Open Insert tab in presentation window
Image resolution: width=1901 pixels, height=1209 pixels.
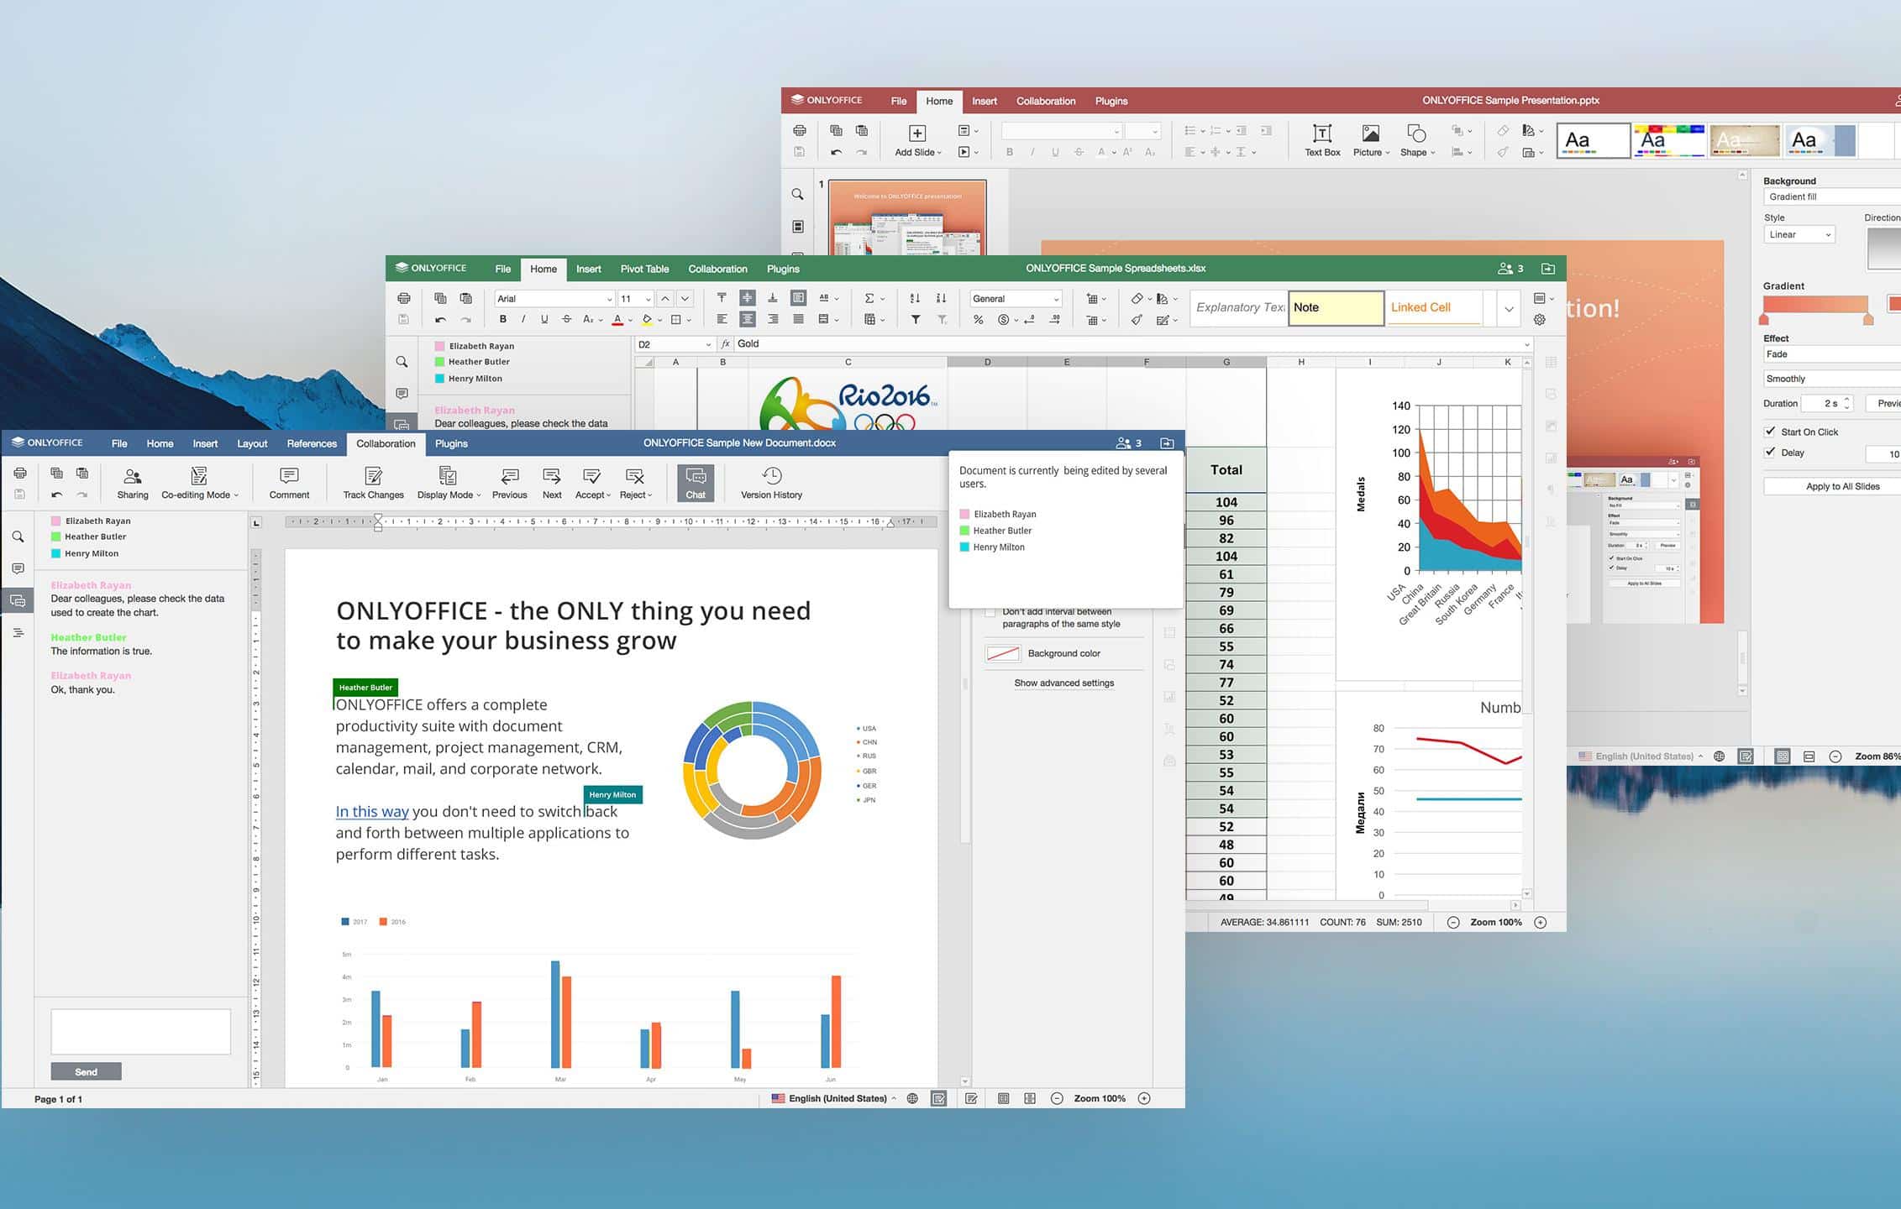(985, 101)
